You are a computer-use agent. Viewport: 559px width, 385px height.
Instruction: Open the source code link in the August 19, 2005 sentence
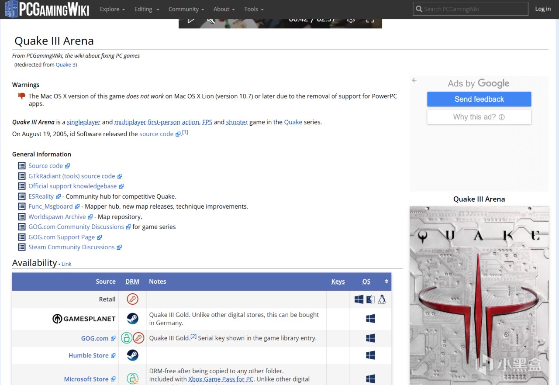coord(159,134)
